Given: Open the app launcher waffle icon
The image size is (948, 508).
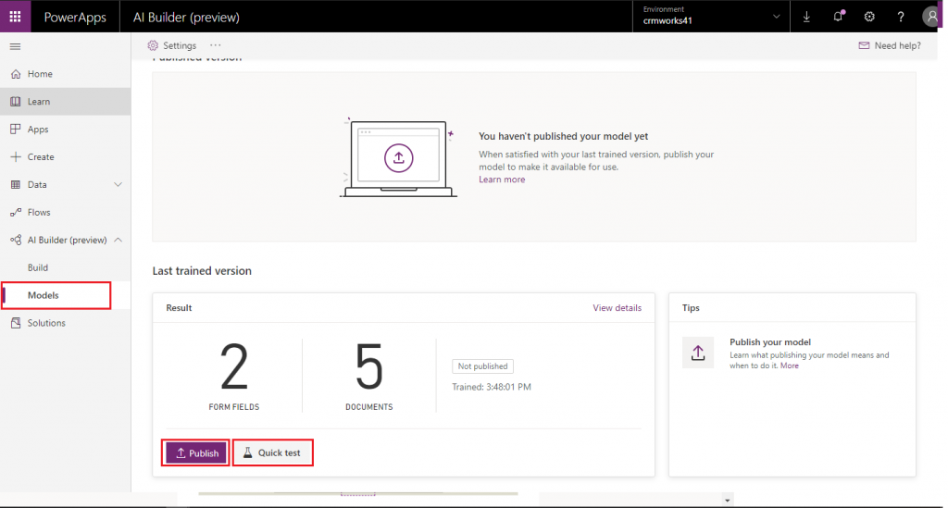Looking at the screenshot, I should [x=15, y=17].
